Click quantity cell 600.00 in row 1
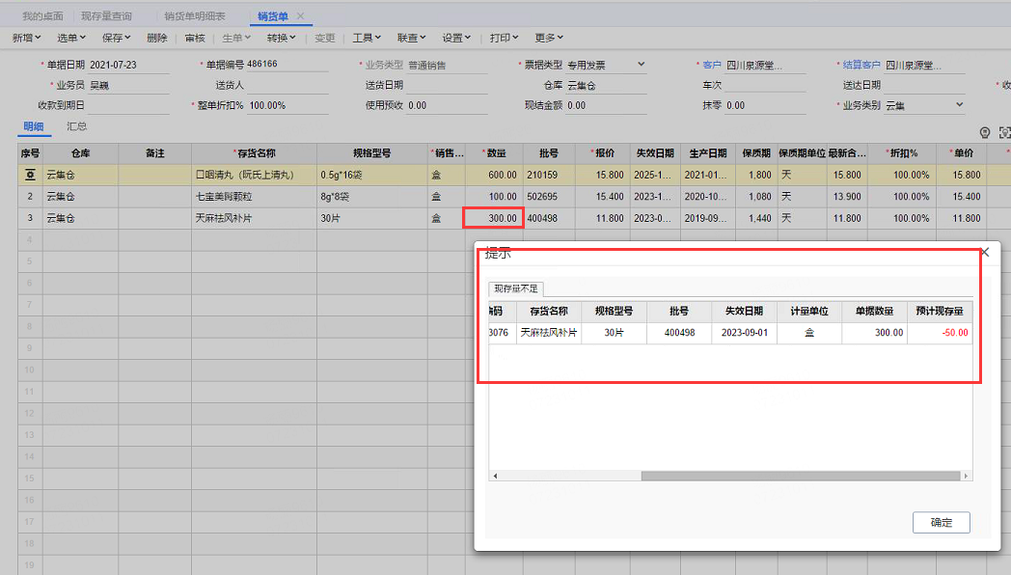 (495, 175)
